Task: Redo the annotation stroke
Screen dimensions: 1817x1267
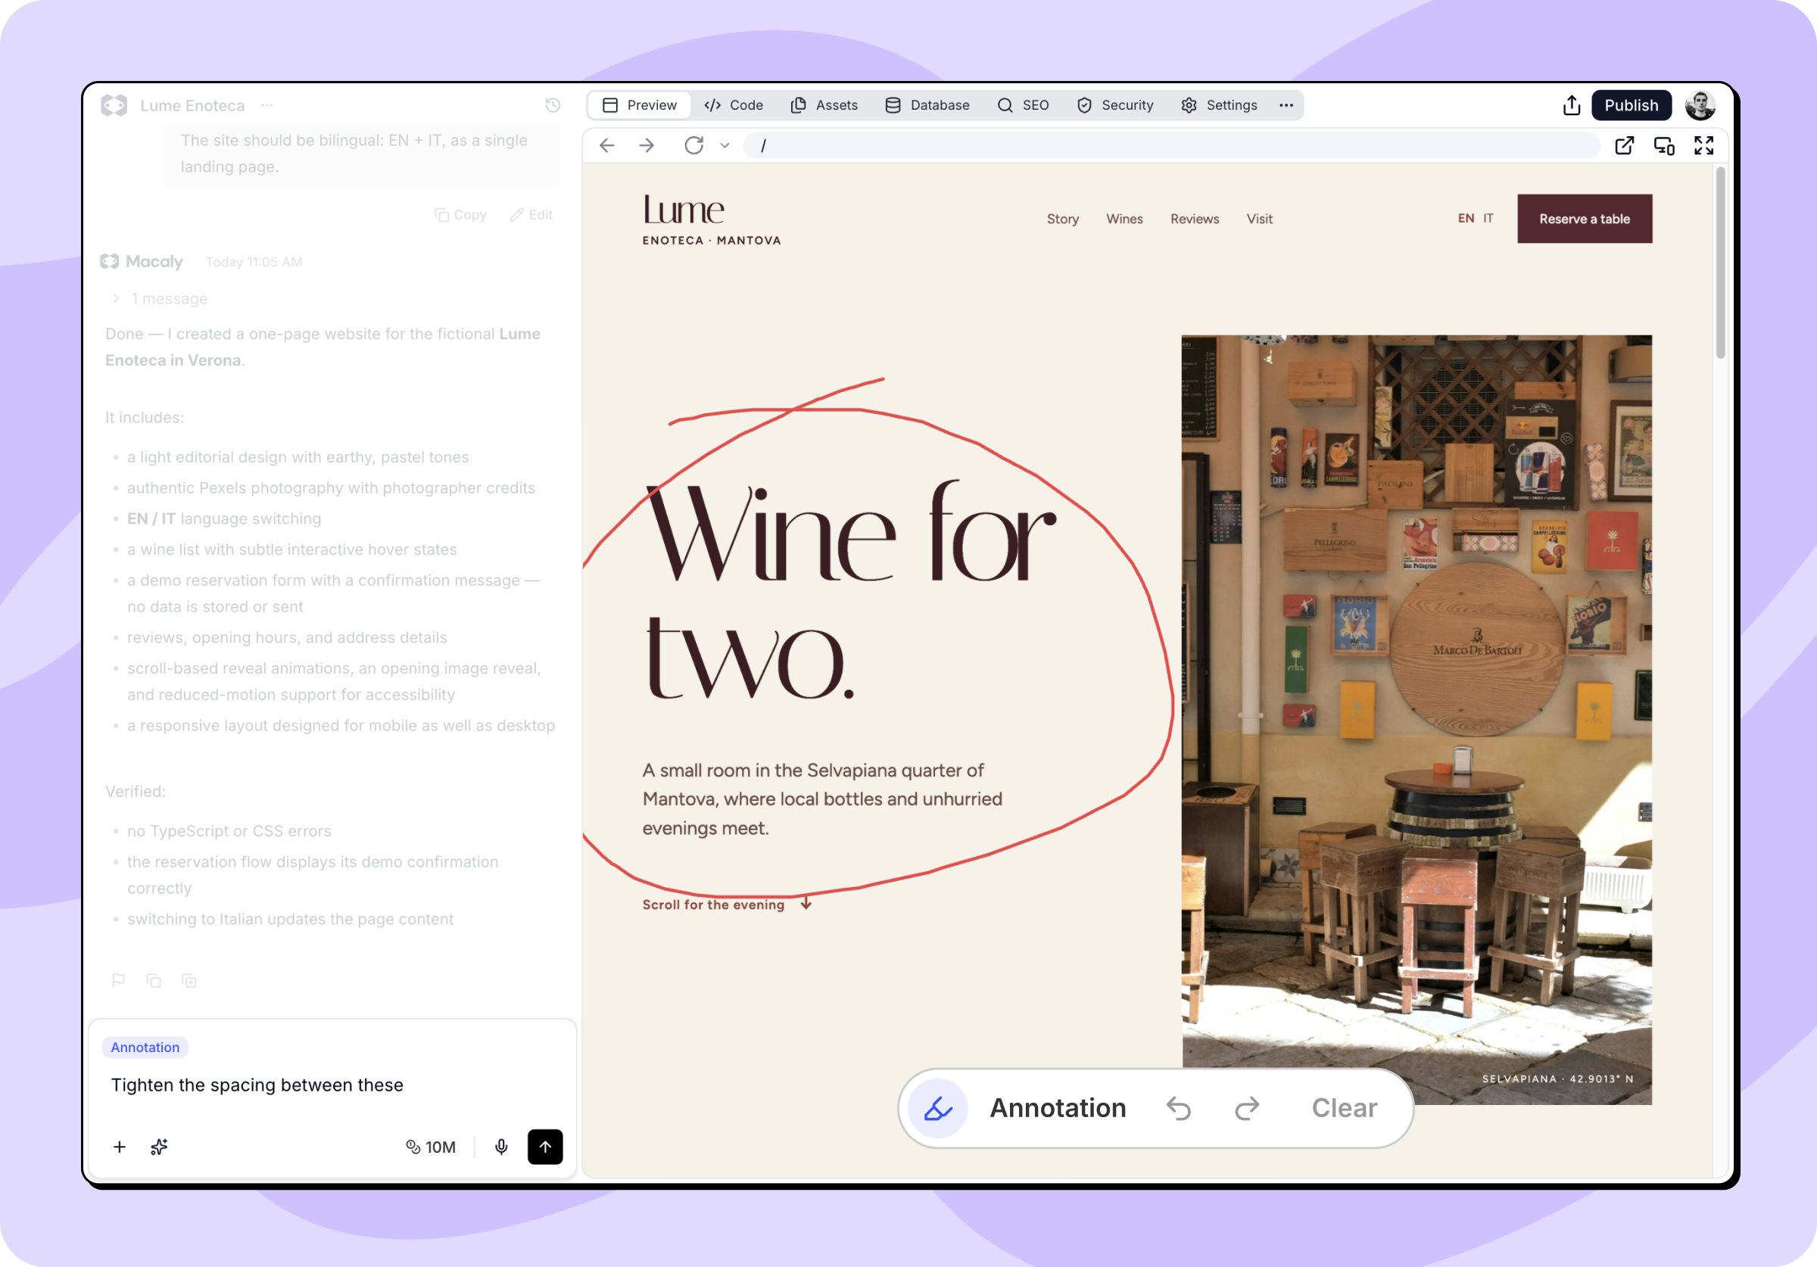Action: (x=1247, y=1108)
